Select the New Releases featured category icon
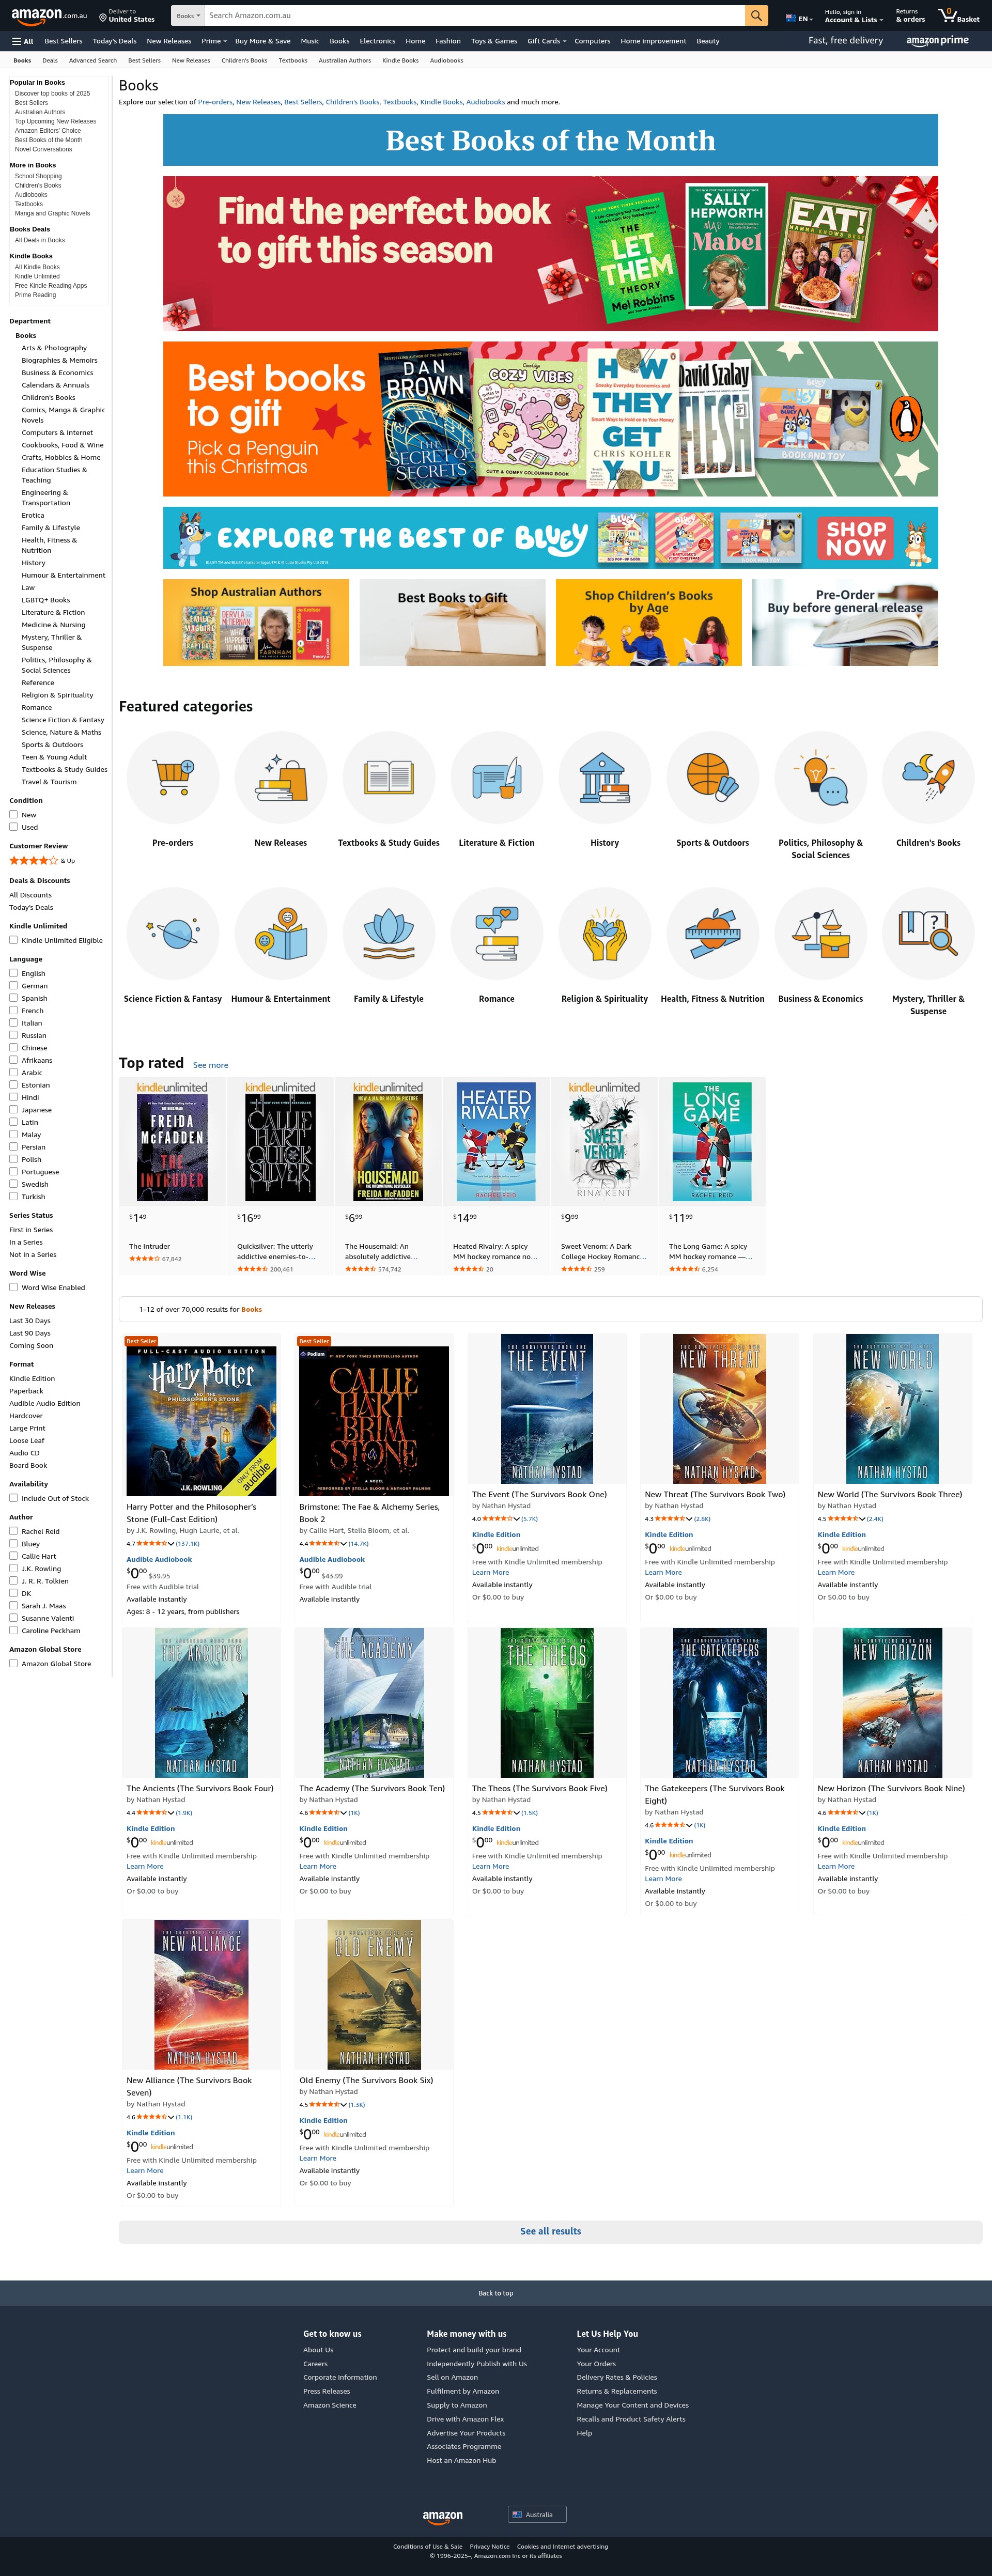The image size is (992, 2576). click(281, 777)
